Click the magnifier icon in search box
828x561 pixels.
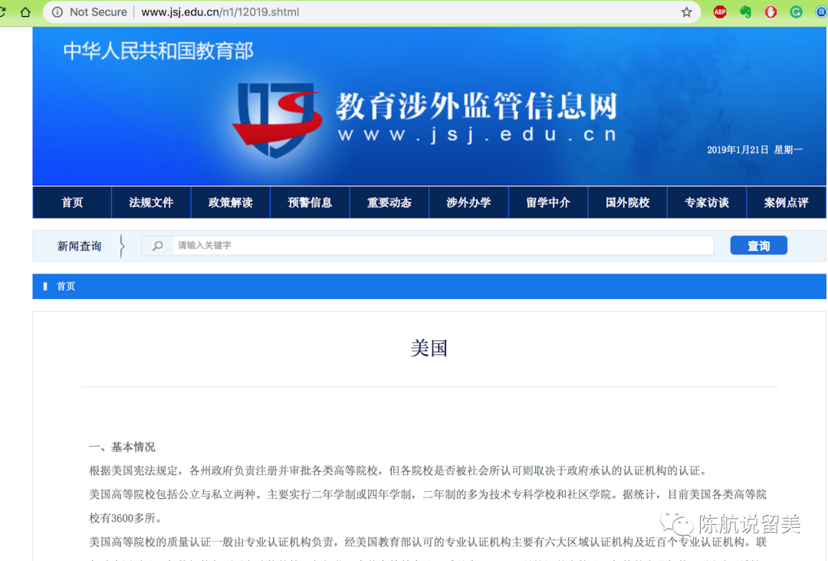click(158, 246)
